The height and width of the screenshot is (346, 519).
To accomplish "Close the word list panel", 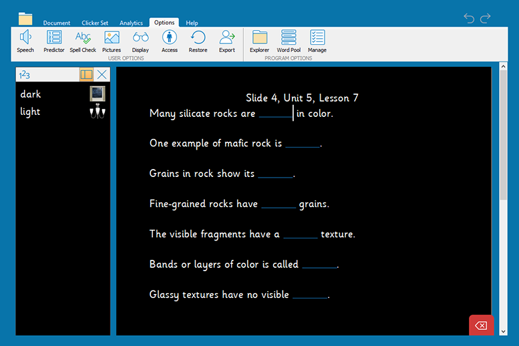I will (102, 74).
